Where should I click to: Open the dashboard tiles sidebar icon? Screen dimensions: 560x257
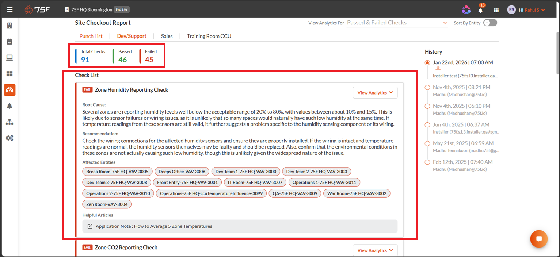9,74
